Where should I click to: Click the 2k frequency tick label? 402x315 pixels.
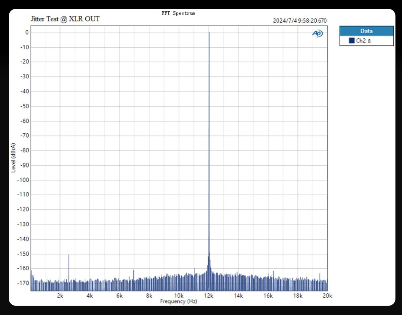pyautogui.click(x=60, y=296)
